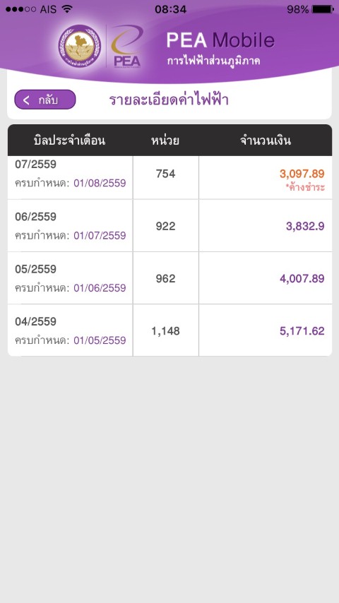This screenshot has width=339, height=603.
Task: Tap the gold PEA swirl logo
Action: tap(126, 46)
